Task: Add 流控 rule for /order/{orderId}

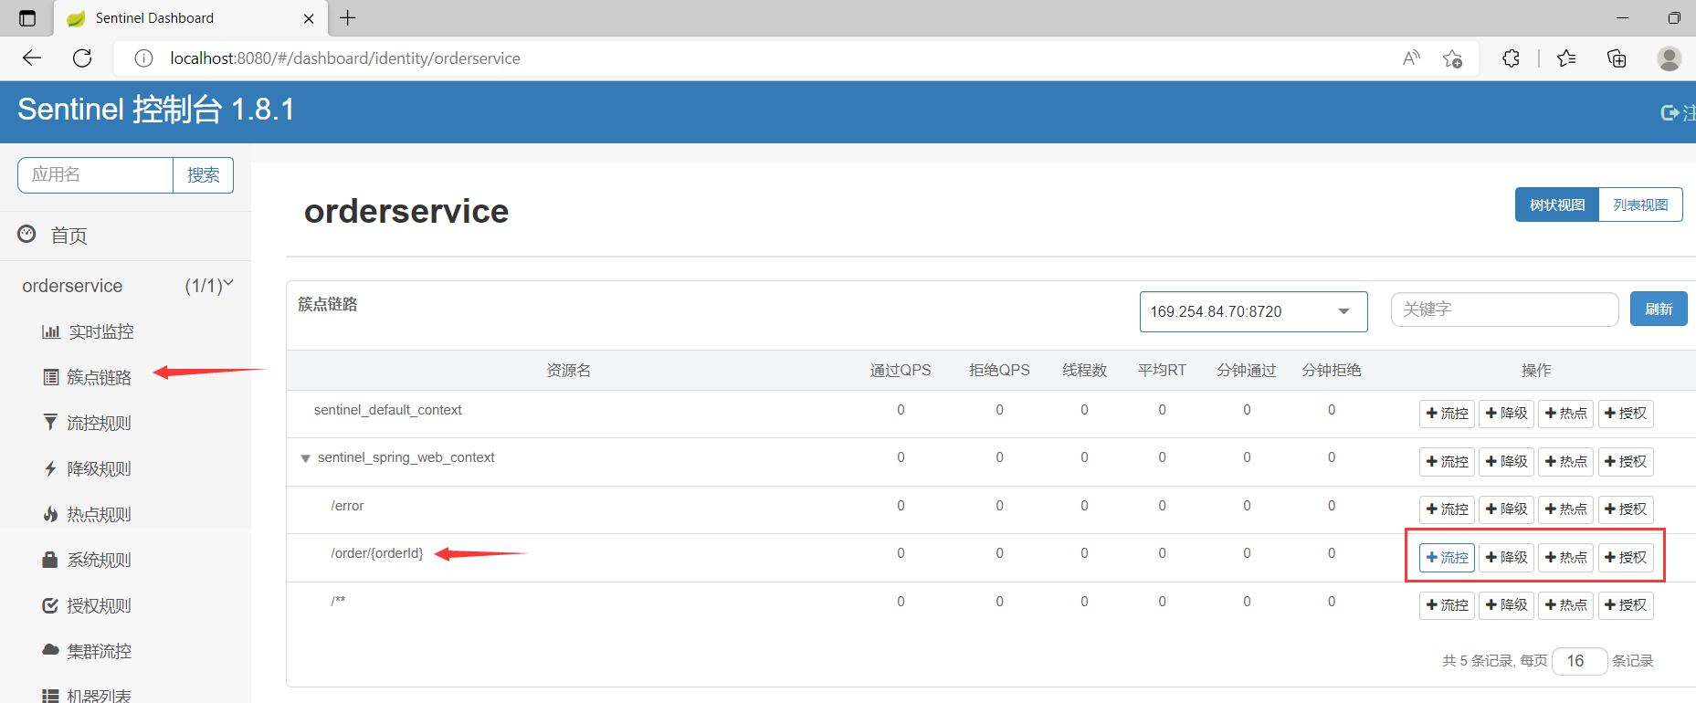Action: 1447,557
